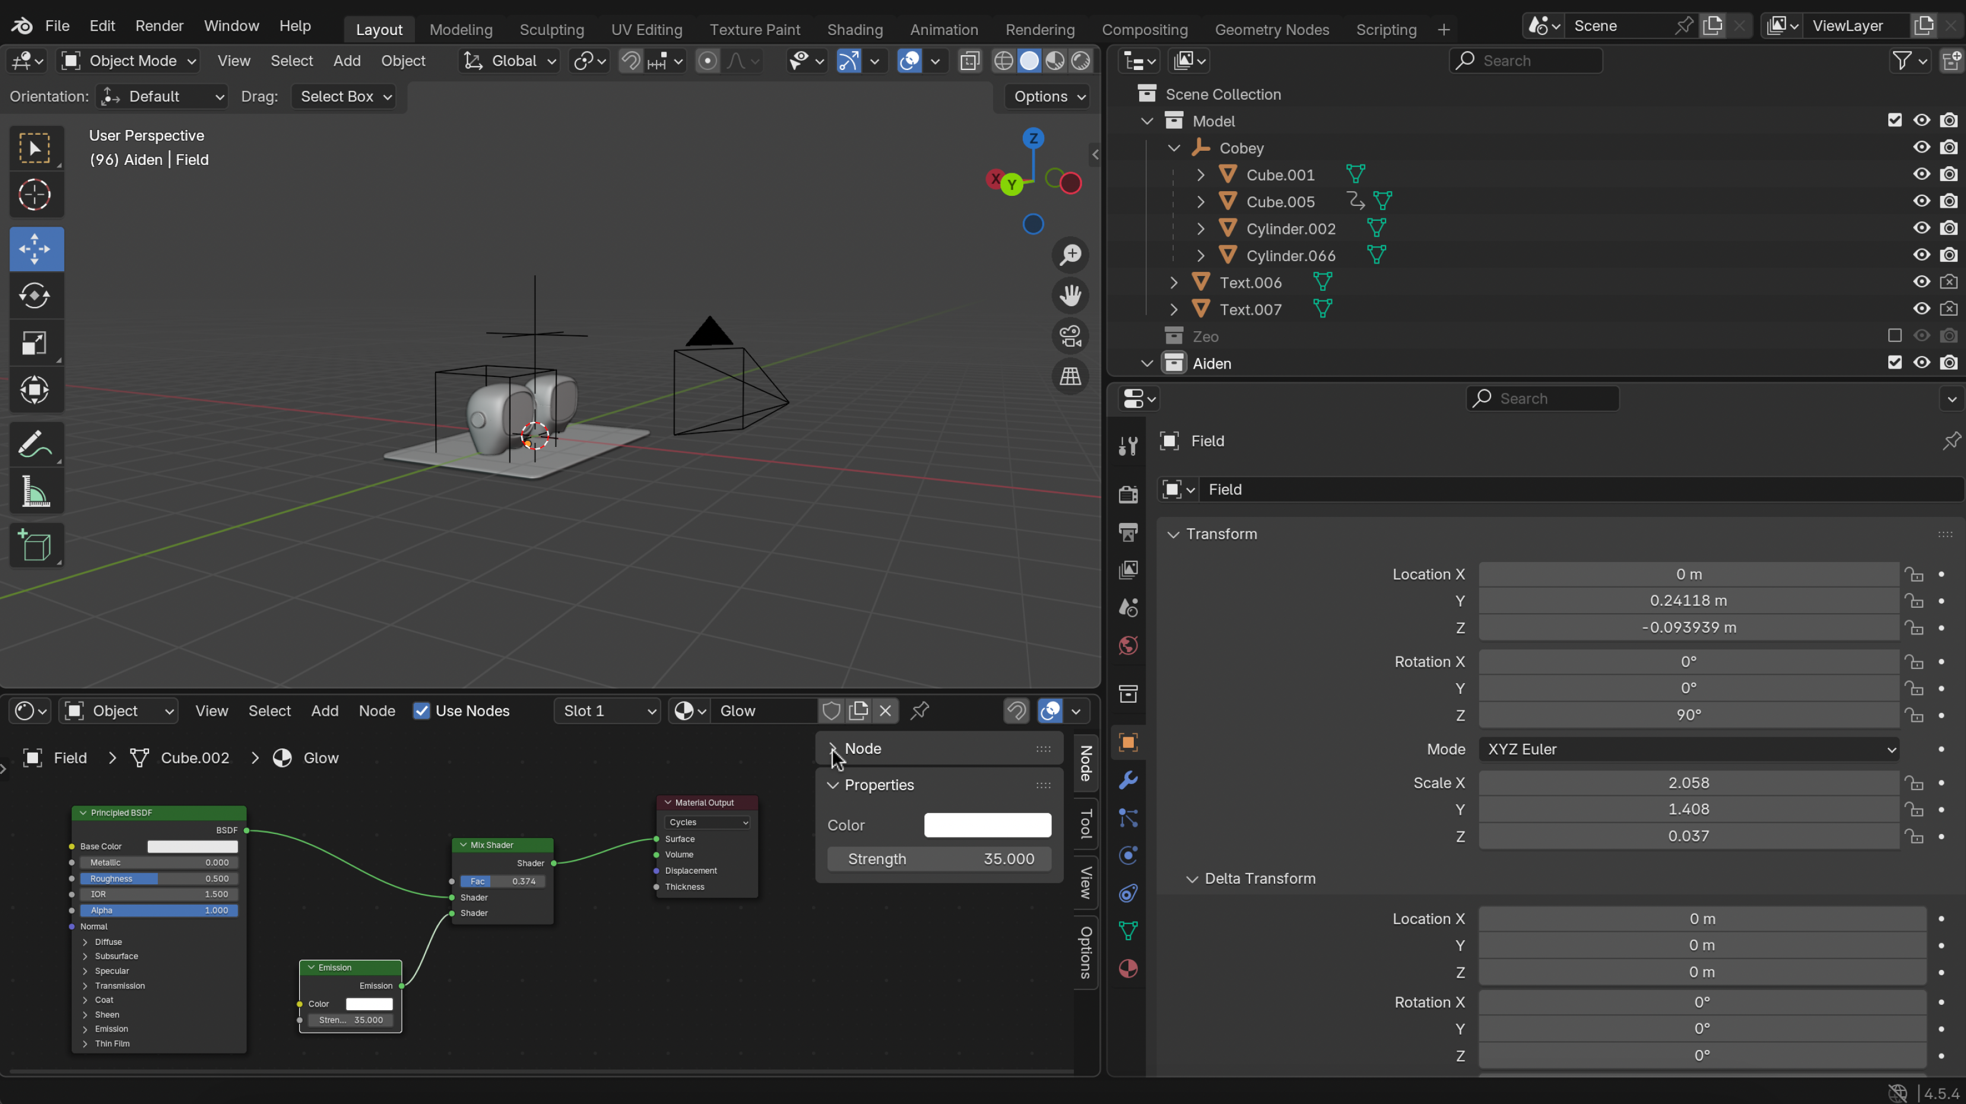
Task: Hide Cube.001 in viewport via eye icon
Action: point(1921,175)
